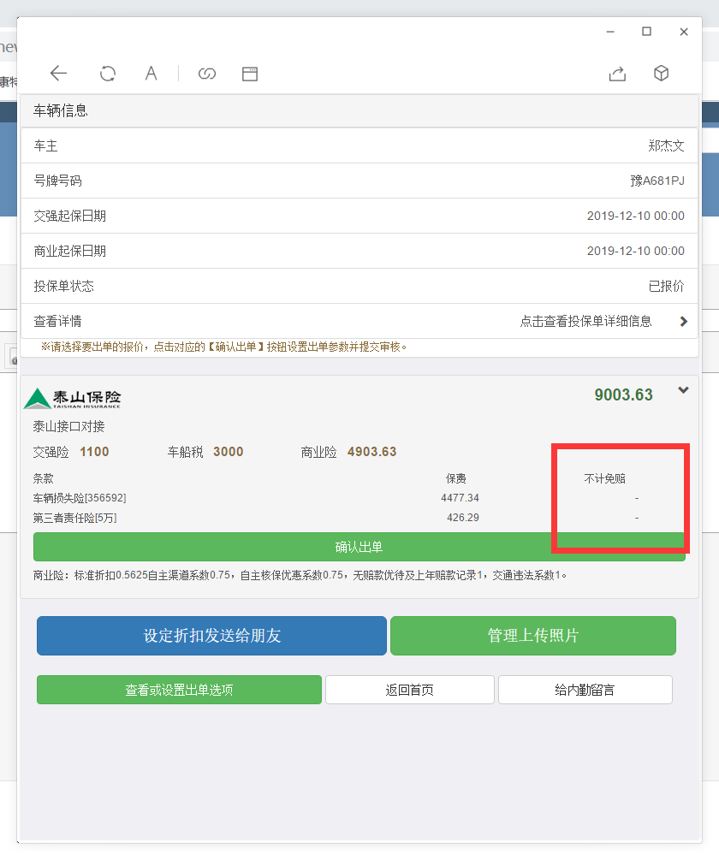Click 查看或设置出单选项 button
The height and width of the screenshot is (860, 719).
point(180,690)
